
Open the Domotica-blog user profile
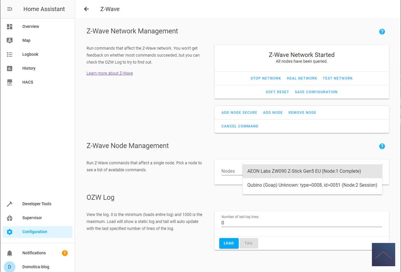tap(35, 267)
